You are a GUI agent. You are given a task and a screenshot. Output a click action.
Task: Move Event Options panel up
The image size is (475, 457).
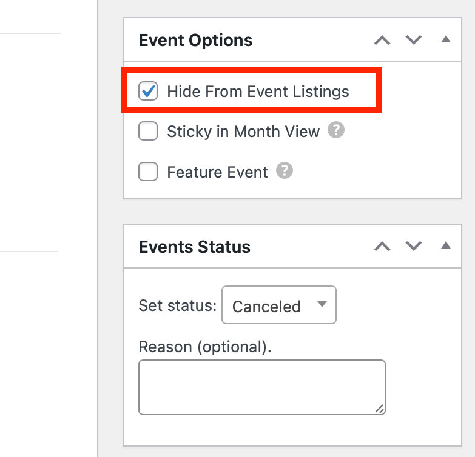[x=382, y=41]
